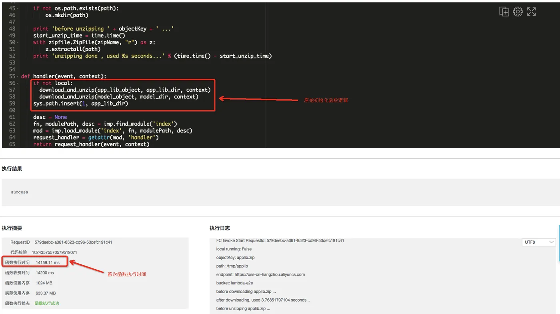Select the 代码校验 value 10243575570579519071
The height and width of the screenshot is (314, 560).
tap(54, 252)
